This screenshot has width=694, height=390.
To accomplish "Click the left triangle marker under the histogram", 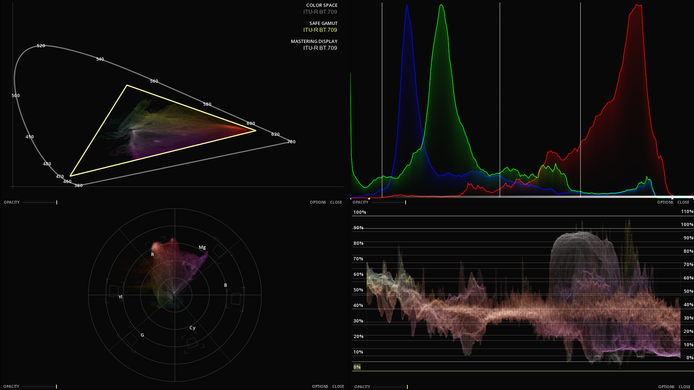I will tap(369, 198).
